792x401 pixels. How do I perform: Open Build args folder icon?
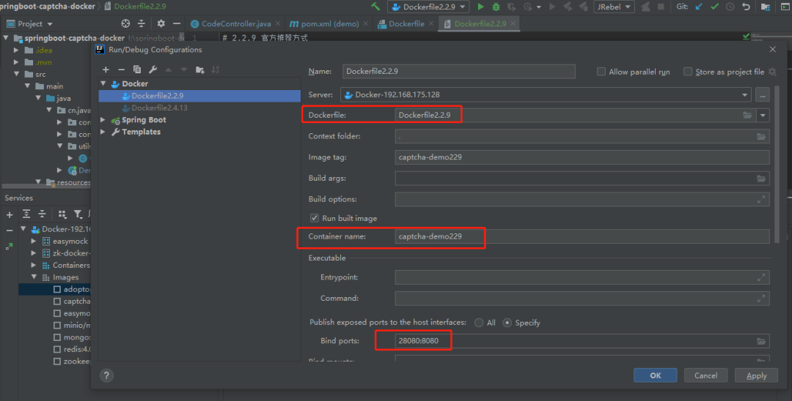click(x=761, y=179)
